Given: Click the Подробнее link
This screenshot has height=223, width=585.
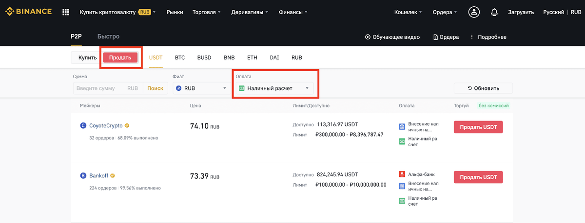Looking at the screenshot, I should point(492,37).
